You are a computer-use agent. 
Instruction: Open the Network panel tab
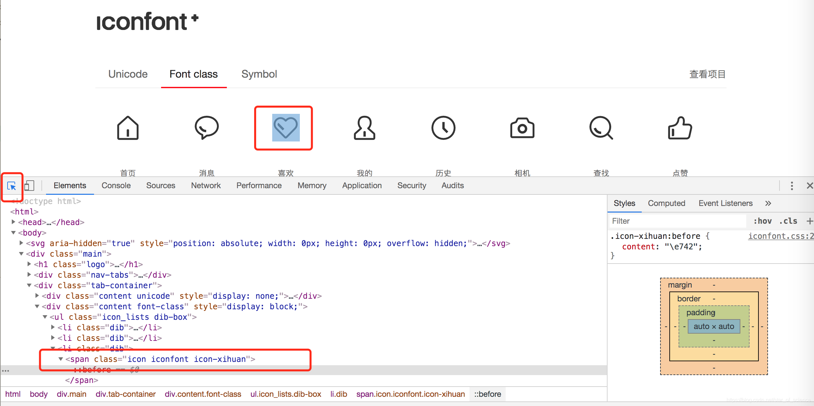206,186
